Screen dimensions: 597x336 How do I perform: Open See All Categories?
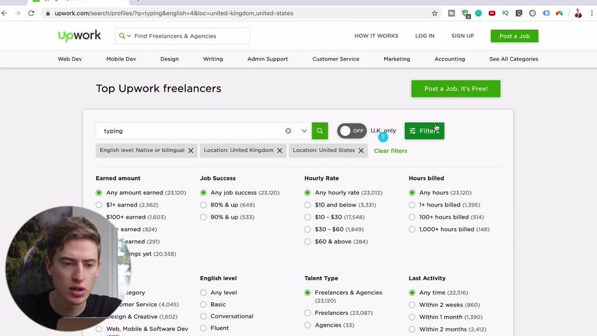[514, 59]
